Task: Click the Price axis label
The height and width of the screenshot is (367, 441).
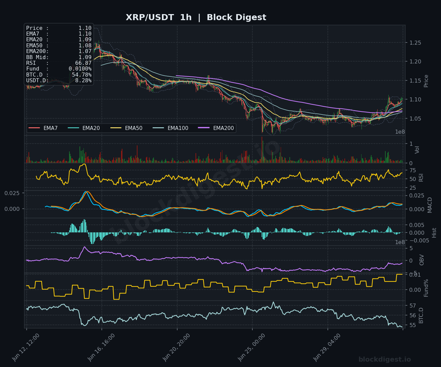Action: pyautogui.click(x=426, y=81)
